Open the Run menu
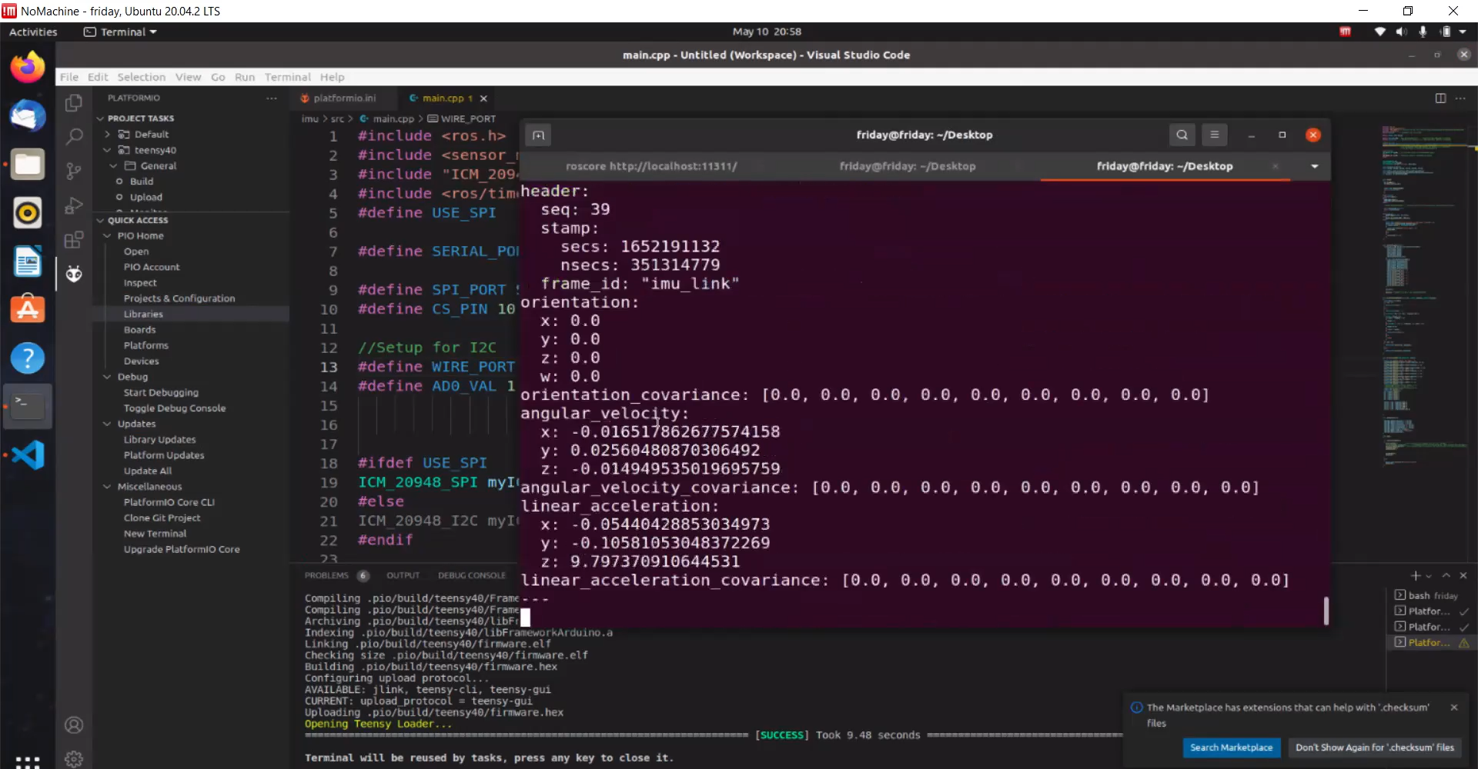The image size is (1478, 769). tap(244, 77)
